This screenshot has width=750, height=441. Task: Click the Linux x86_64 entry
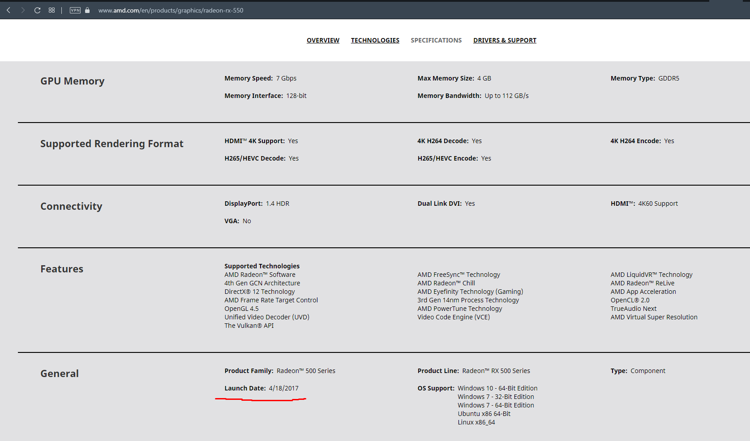[476, 422]
